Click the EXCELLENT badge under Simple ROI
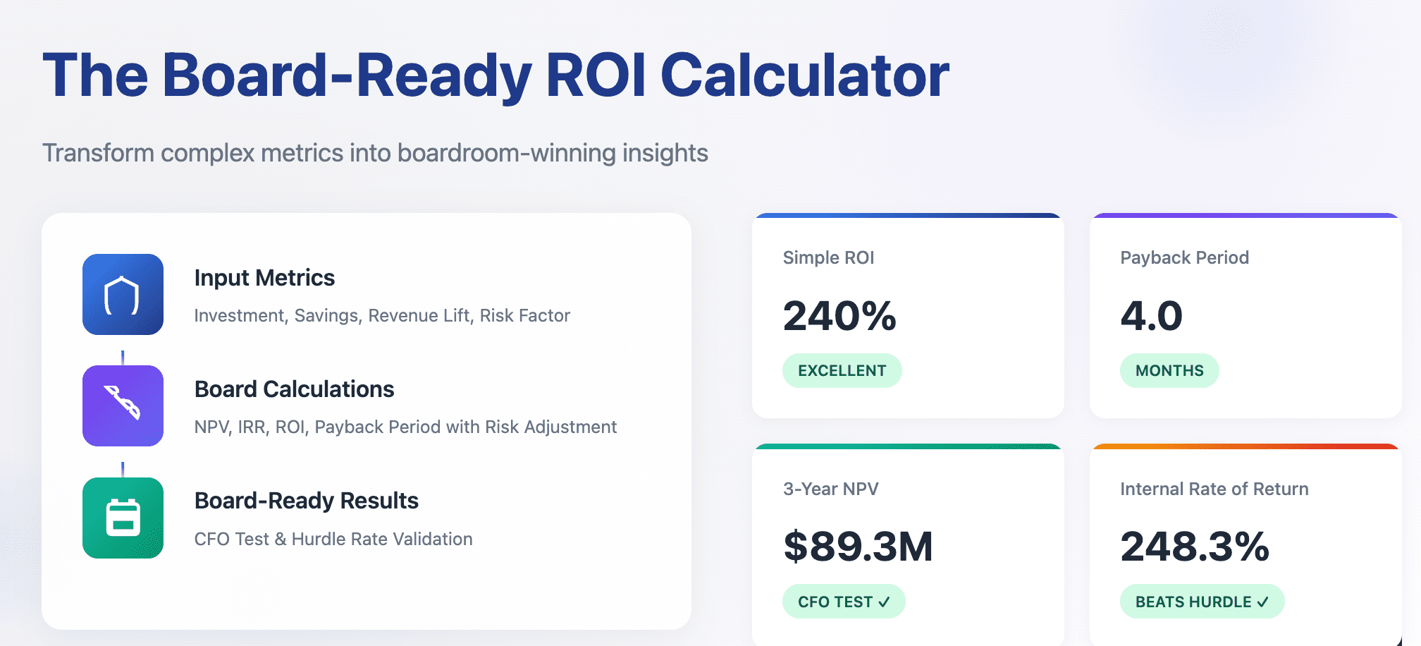 [842, 370]
